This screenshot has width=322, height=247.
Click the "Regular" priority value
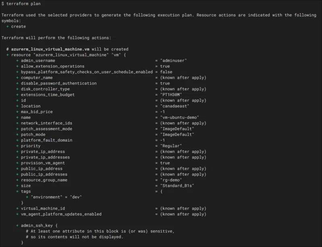tap(171, 146)
